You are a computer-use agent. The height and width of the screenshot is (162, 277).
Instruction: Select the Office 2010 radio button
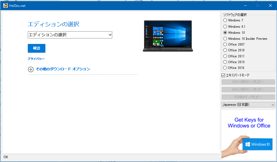point(225,50)
